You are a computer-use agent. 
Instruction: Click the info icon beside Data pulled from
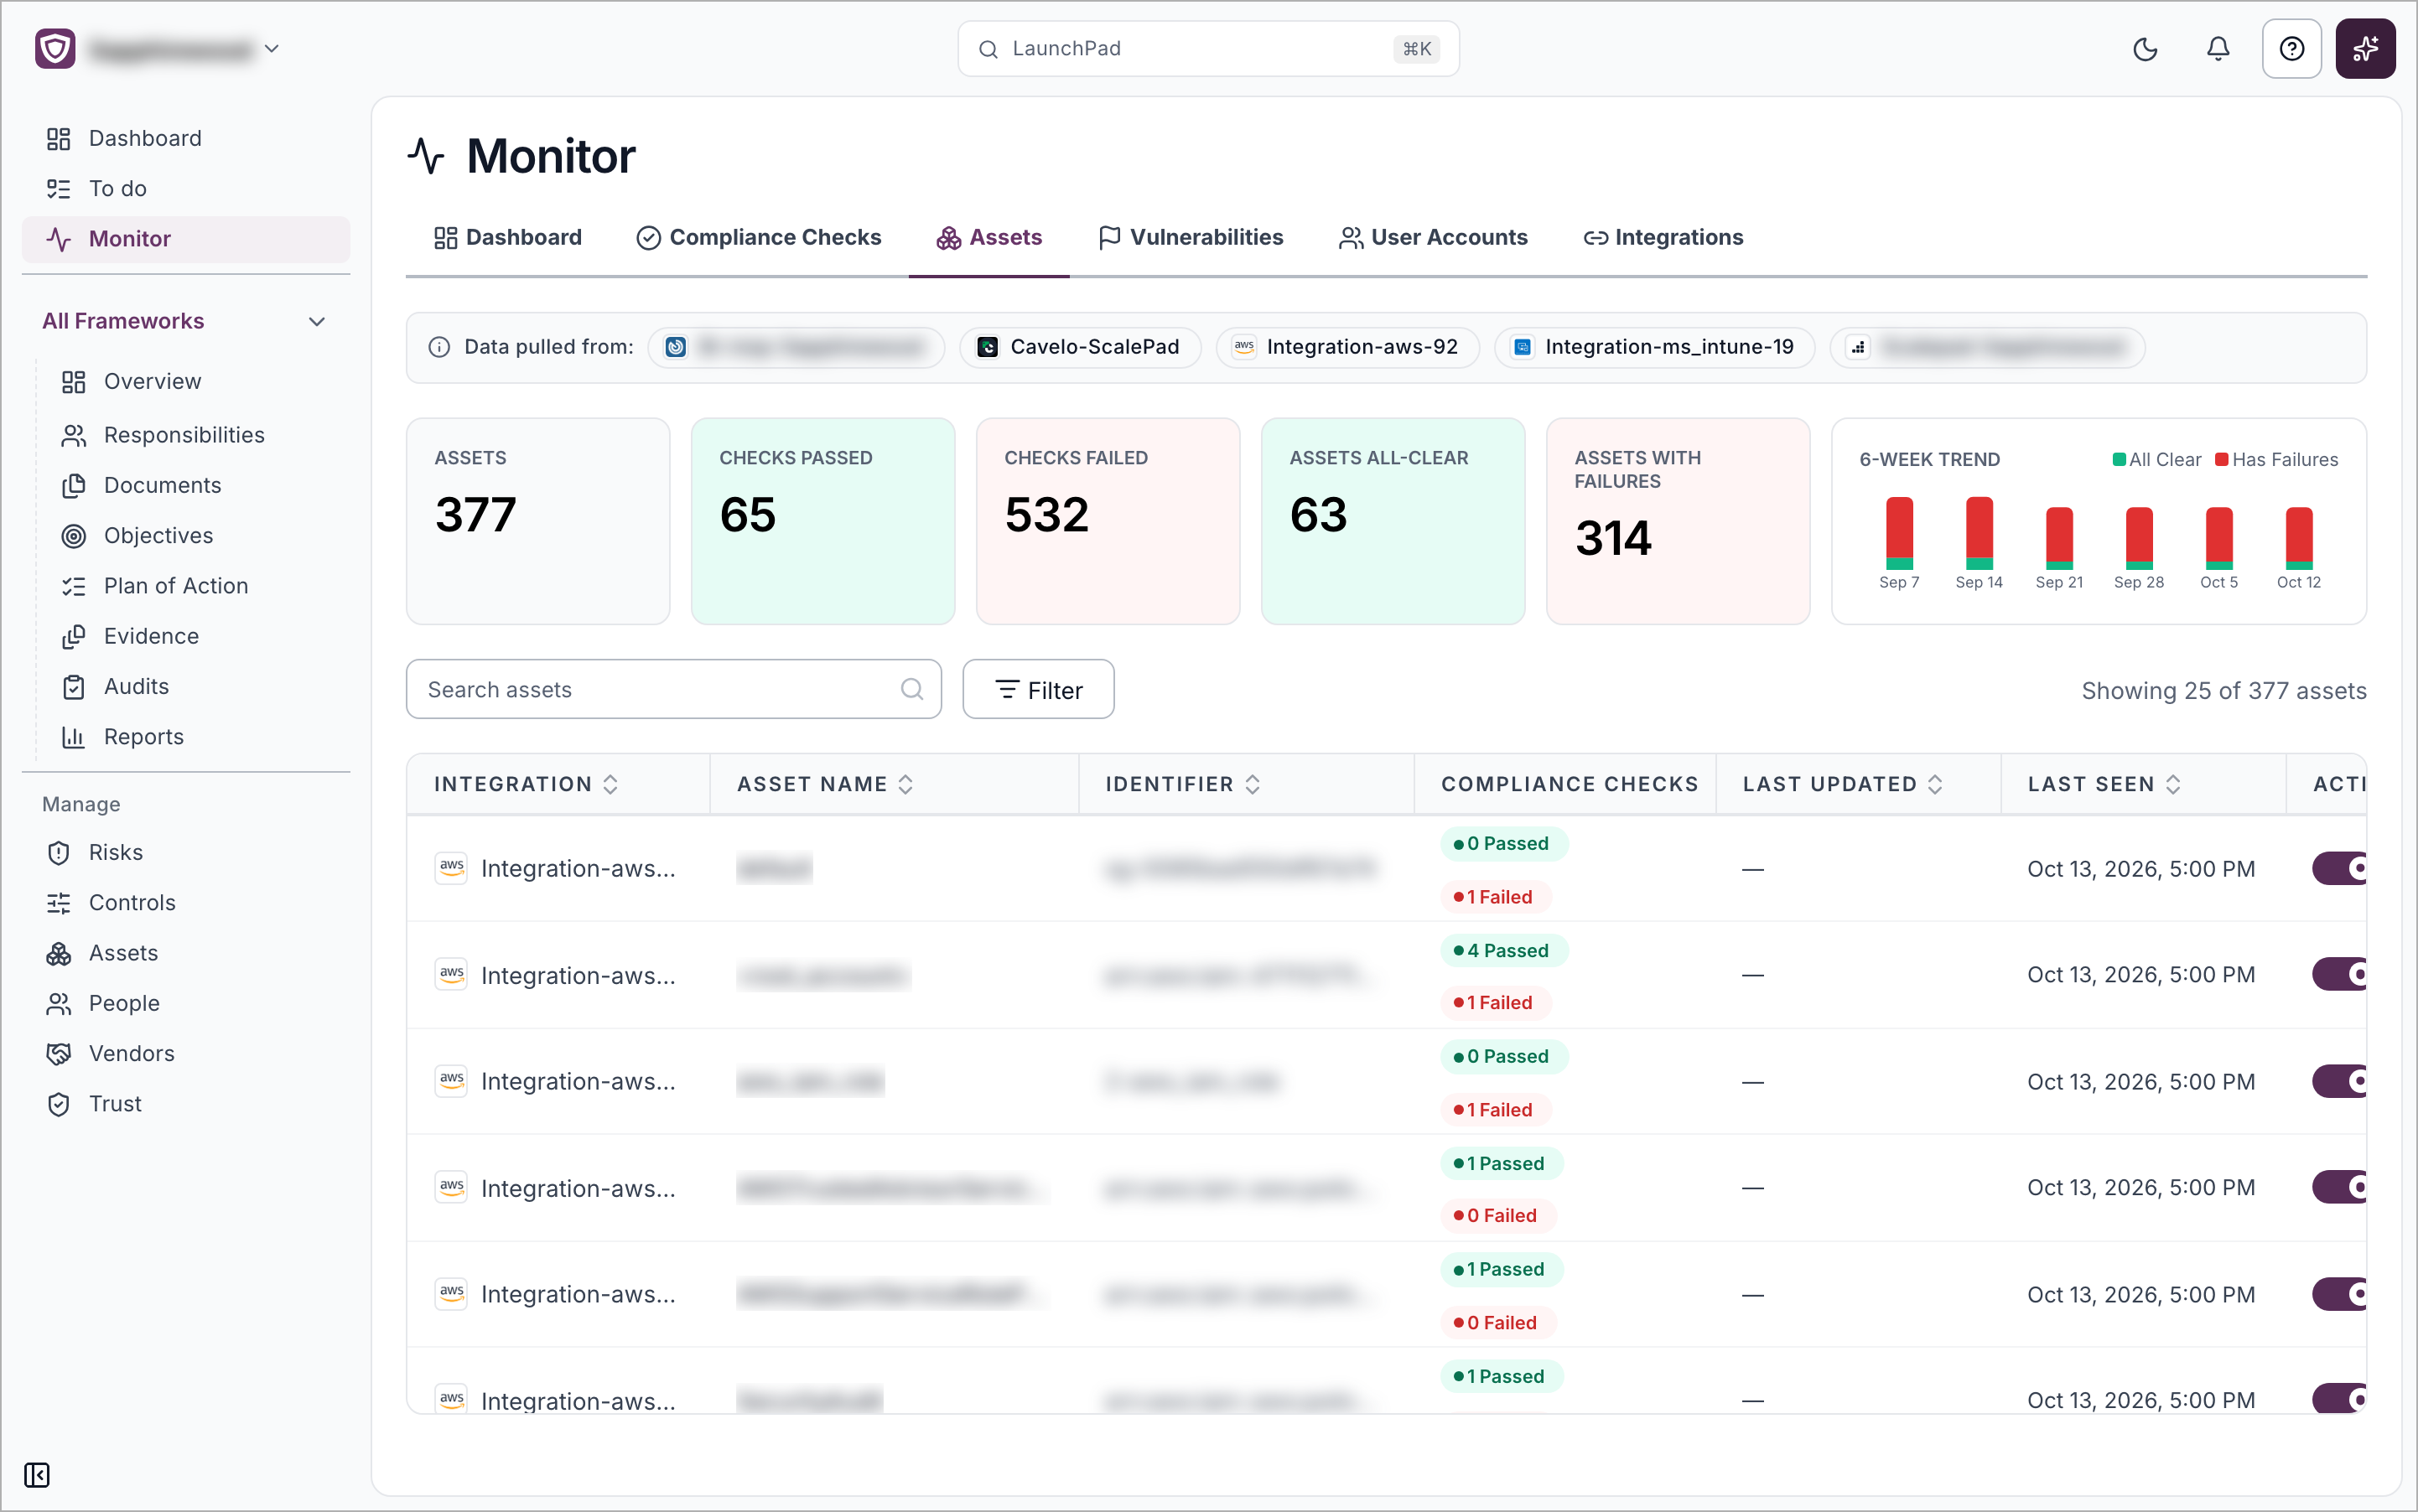point(439,347)
